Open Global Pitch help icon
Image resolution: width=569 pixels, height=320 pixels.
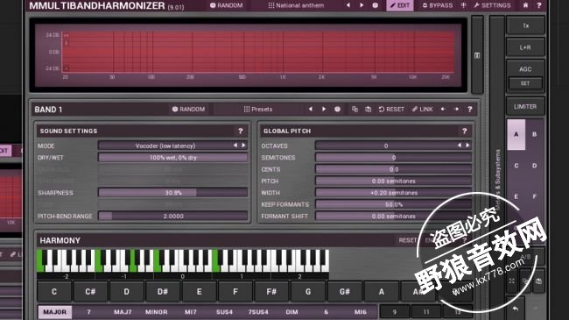[465, 131]
